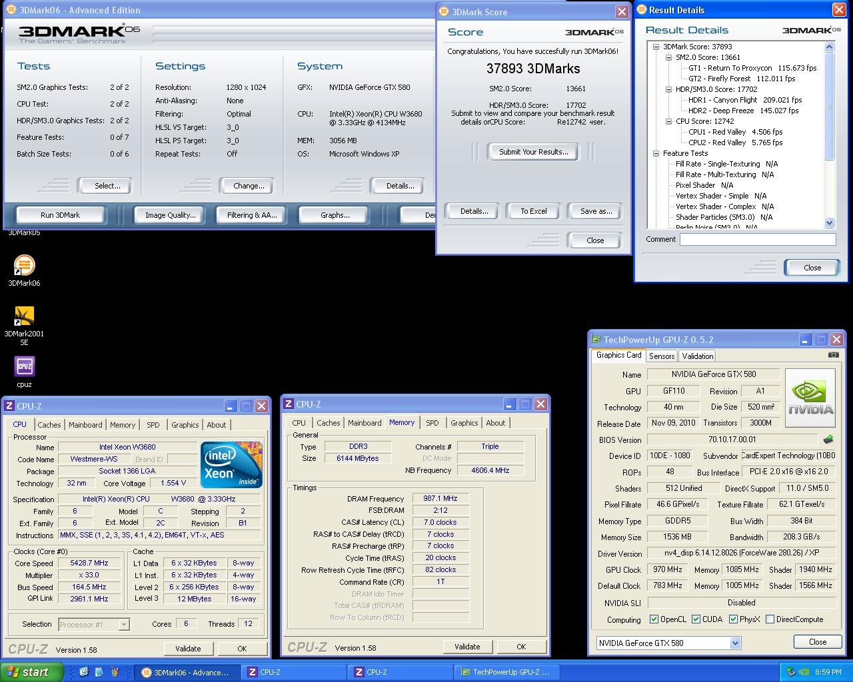Click the Run 3DMark button

[x=60, y=215]
